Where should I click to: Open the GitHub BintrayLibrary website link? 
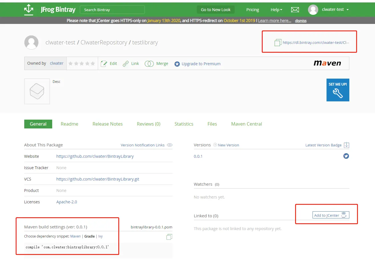click(95, 156)
